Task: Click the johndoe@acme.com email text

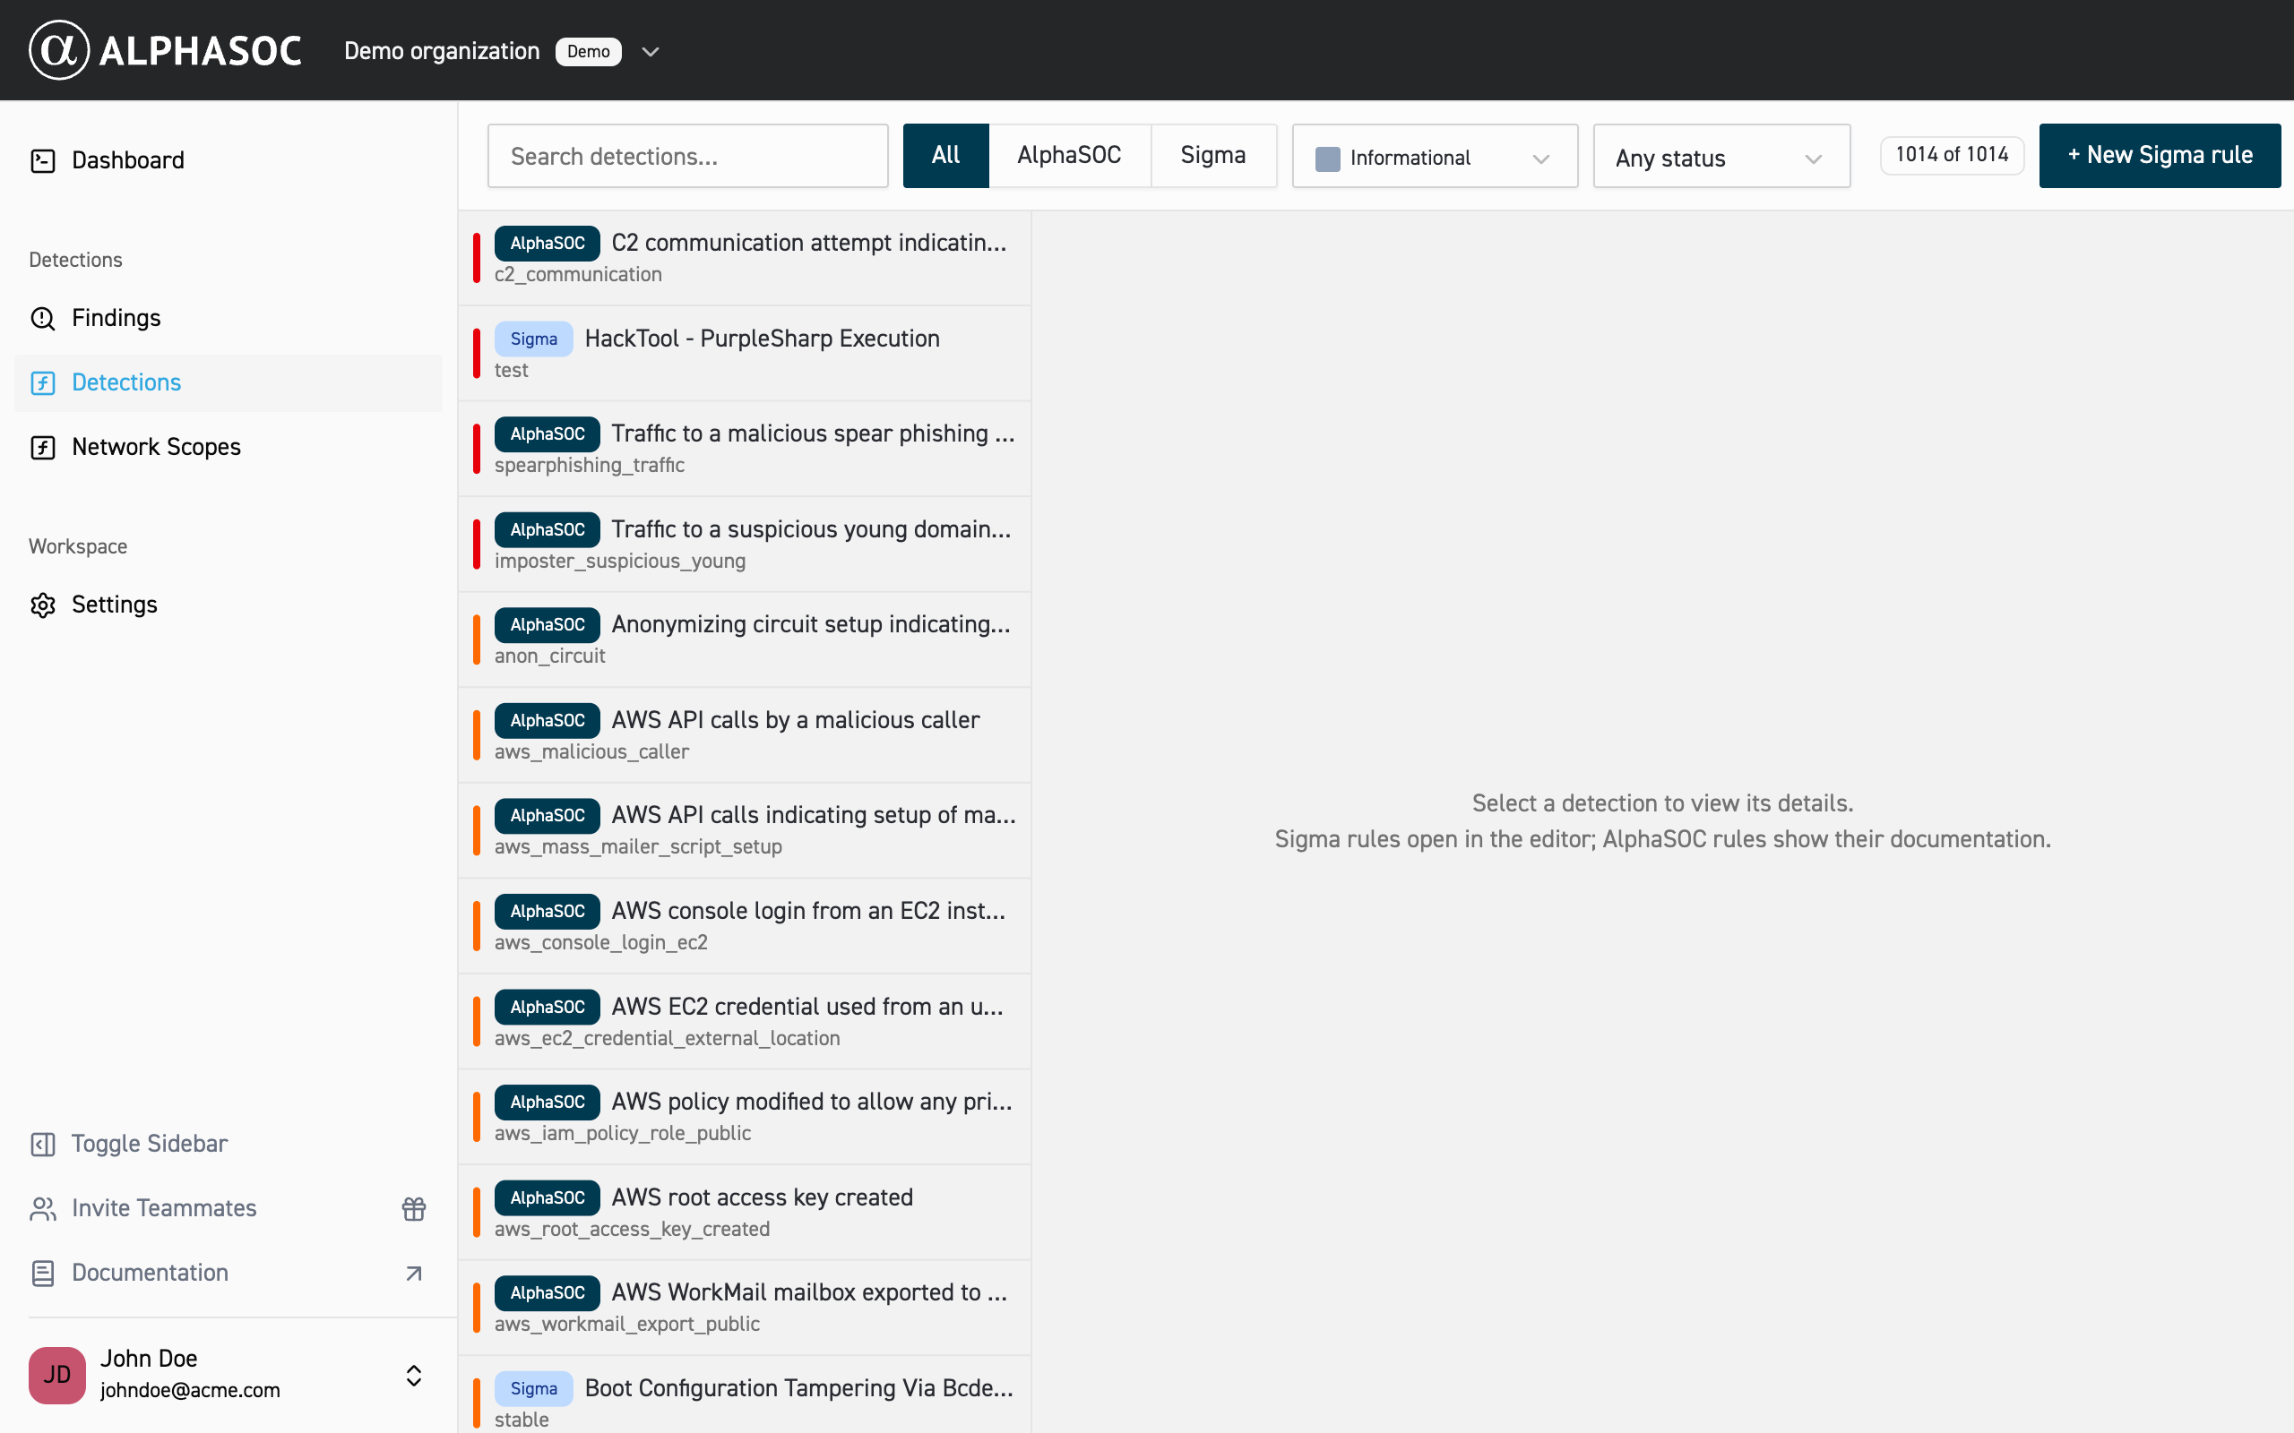Action: [x=191, y=1390]
